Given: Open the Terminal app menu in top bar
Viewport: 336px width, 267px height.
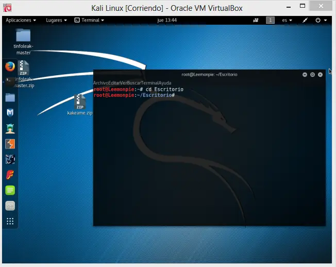Looking at the screenshot, I should 89,20.
